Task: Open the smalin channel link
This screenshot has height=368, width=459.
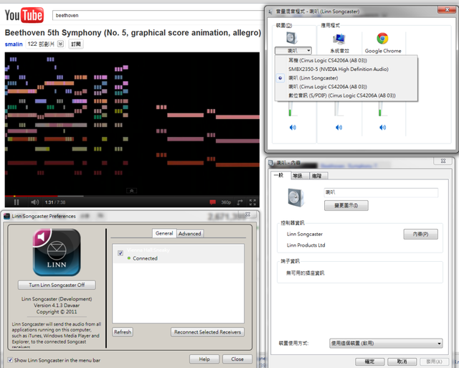Action: [14, 44]
